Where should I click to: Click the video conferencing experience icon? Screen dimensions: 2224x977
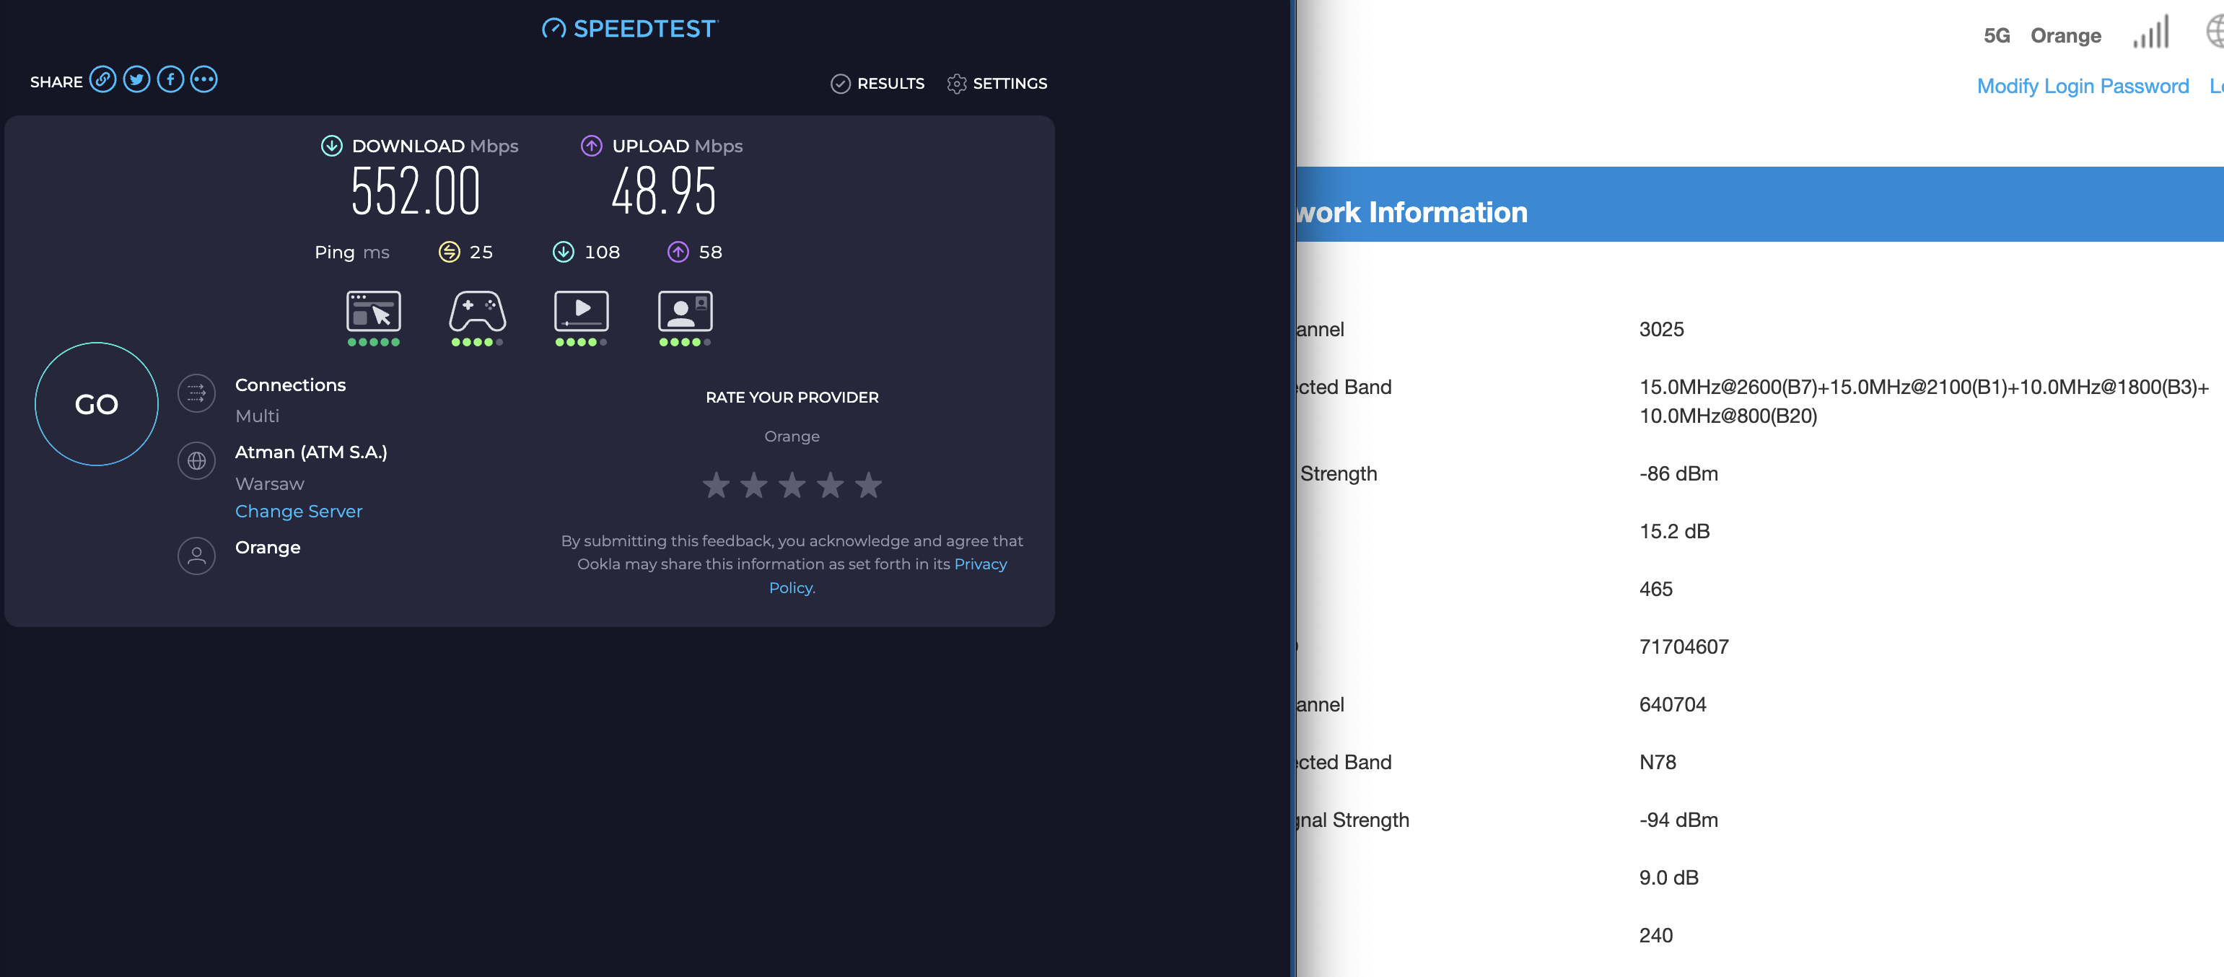pos(685,312)
